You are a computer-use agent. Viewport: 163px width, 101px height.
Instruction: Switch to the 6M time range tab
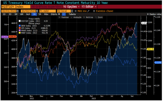click(22, 14)
